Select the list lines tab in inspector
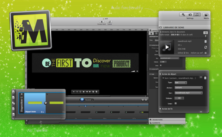Screen dimensions: 222x137 [156, 34]
